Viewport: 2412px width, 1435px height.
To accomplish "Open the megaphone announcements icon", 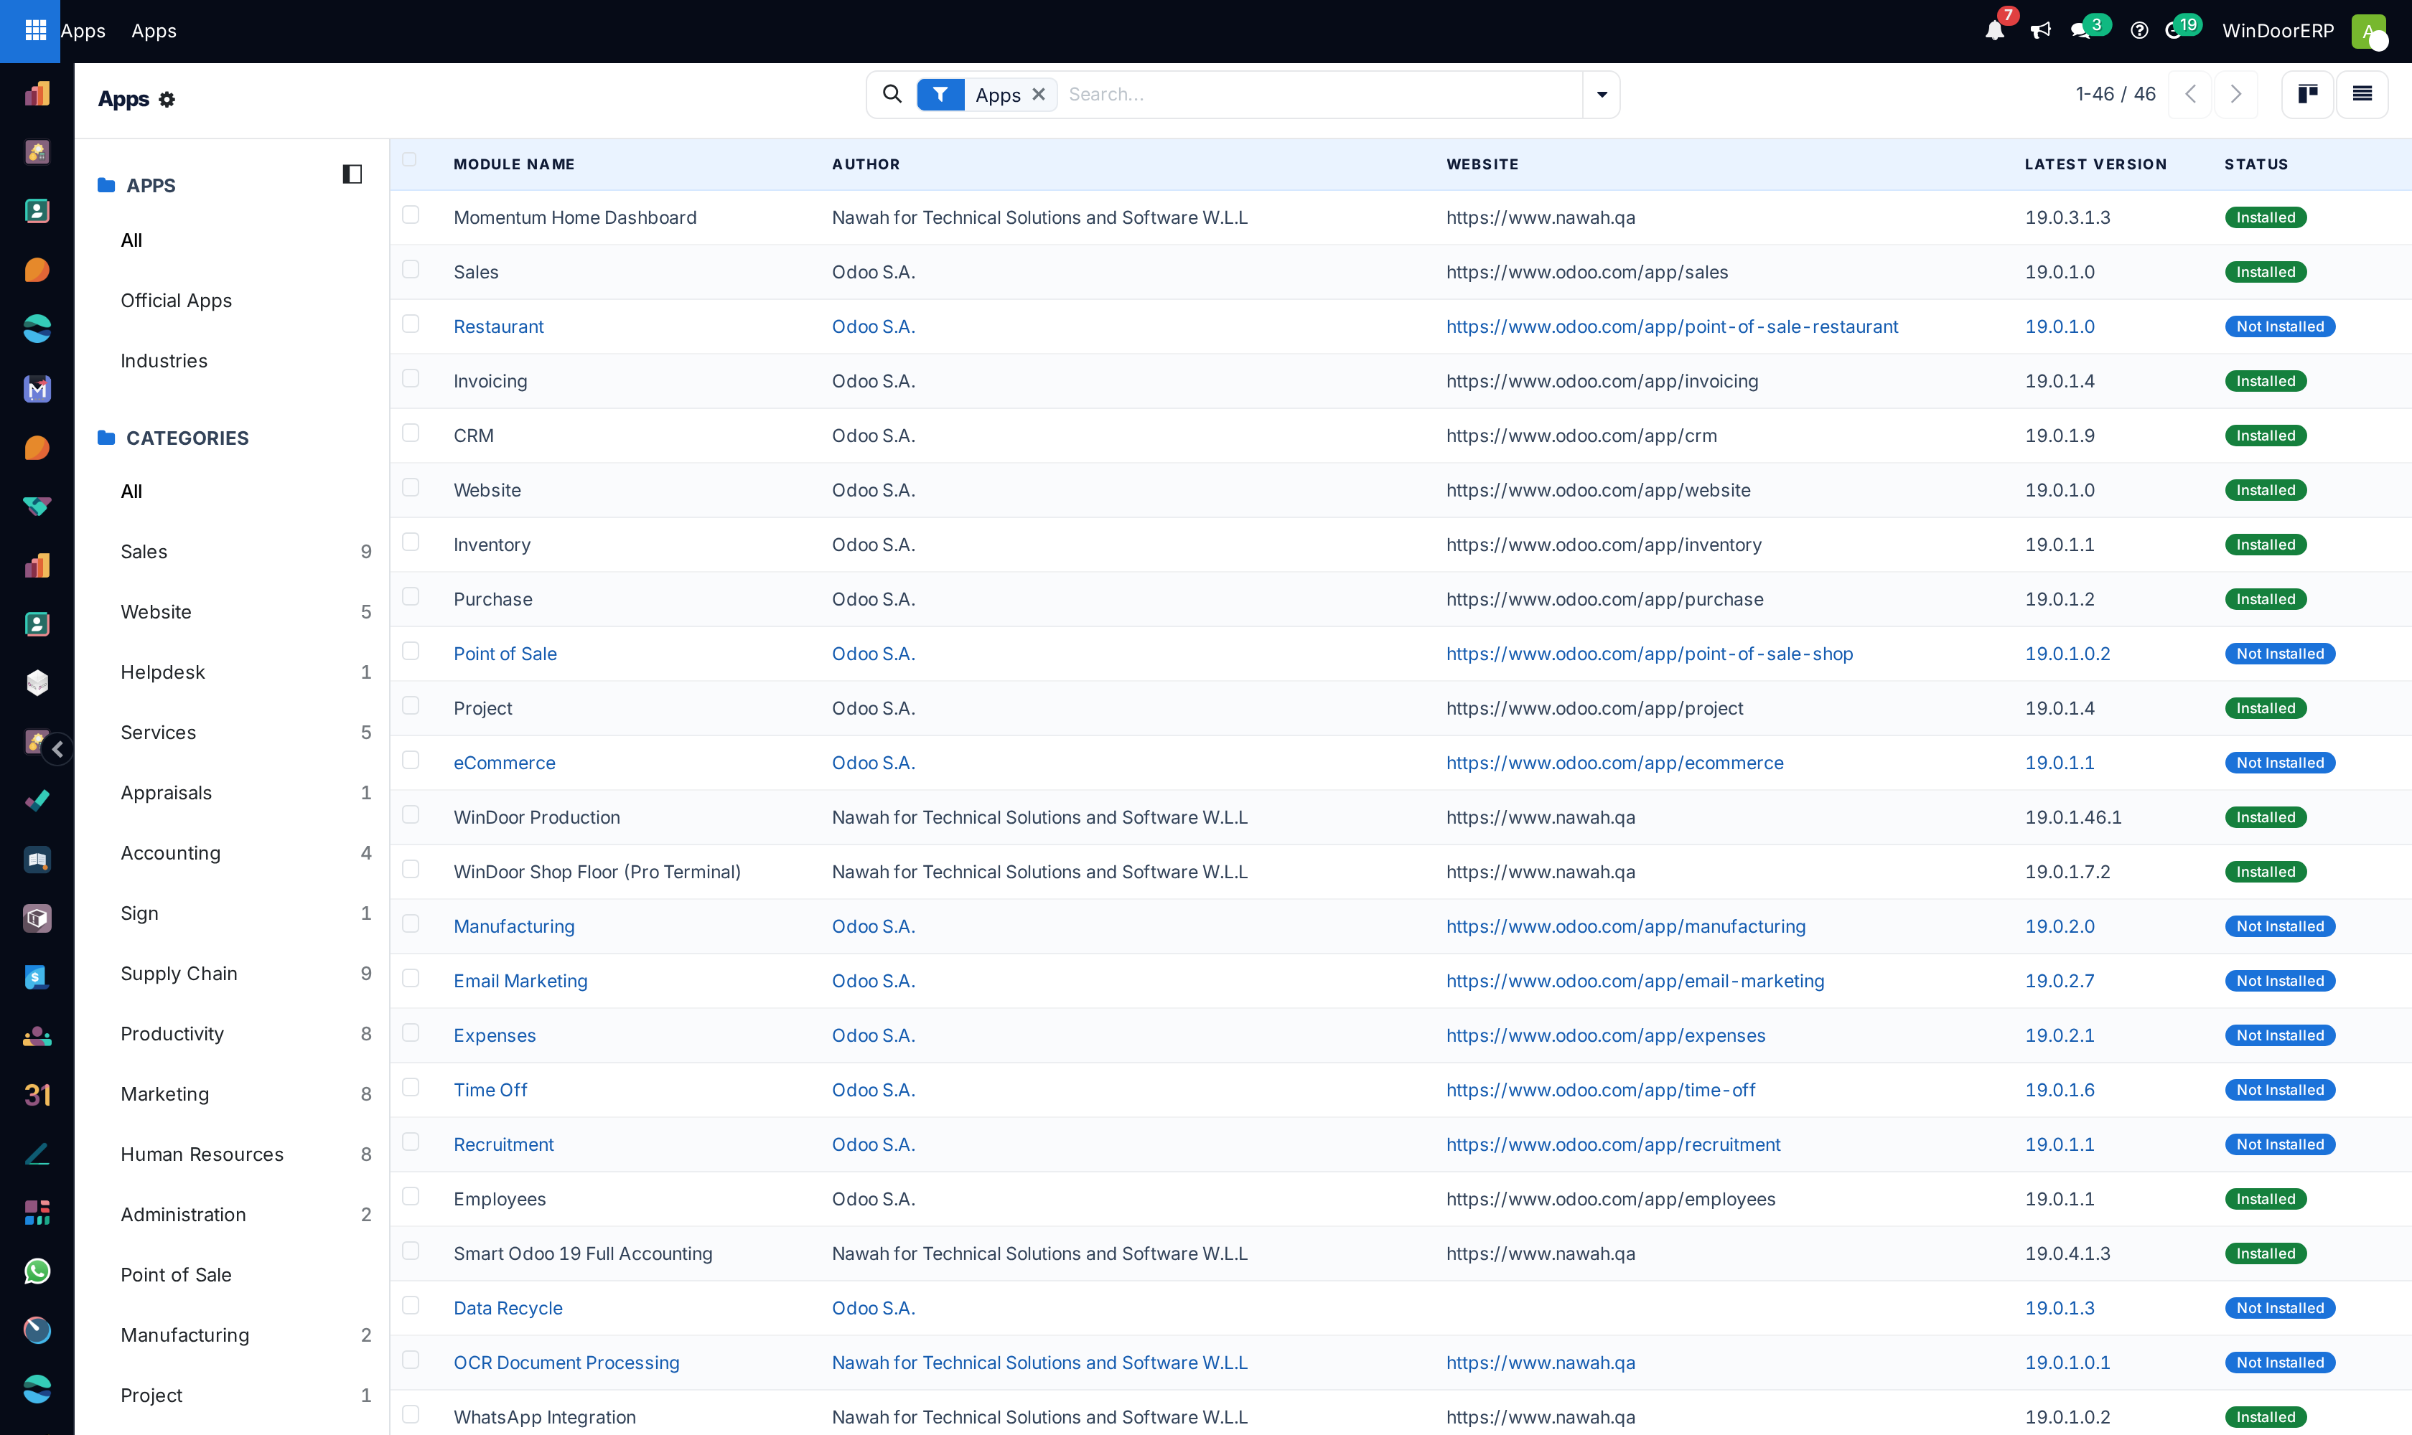I will [x=2040, y=31].
